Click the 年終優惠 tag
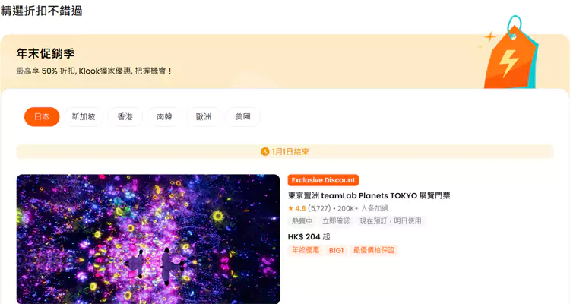Viewport: 570px width, 304px height. pyautogui.click(x=306, y=250)
